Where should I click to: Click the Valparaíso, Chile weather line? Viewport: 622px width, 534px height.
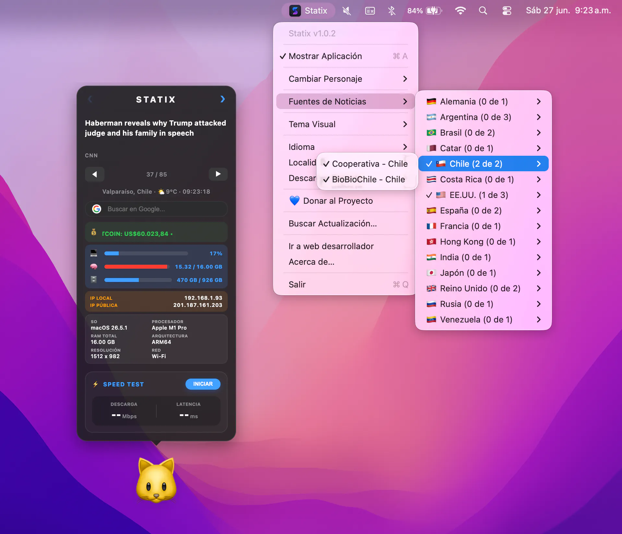click(x=156, y=191)
